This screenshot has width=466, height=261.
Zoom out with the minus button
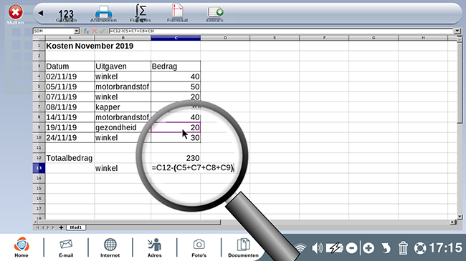352,248
